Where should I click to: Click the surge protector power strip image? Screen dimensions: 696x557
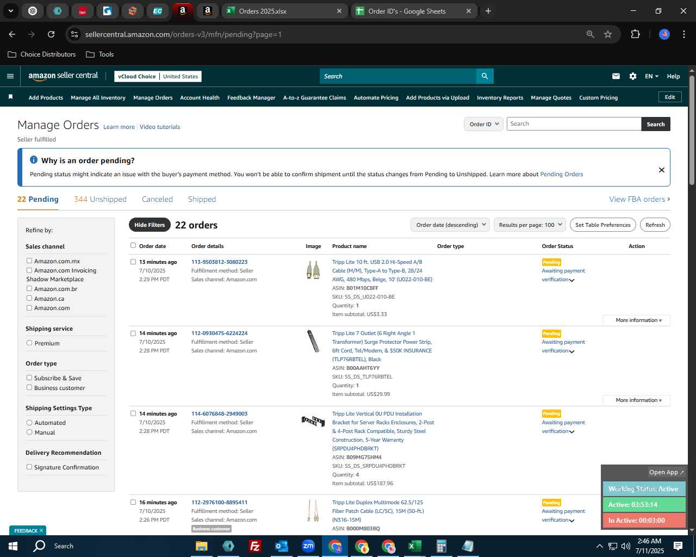click(x=313, y=341)
